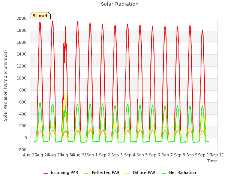This screenshot has width=240, height=180.
Task: Click the orange Reflected PAR legend swatch
Action: [x=87, y=173]
